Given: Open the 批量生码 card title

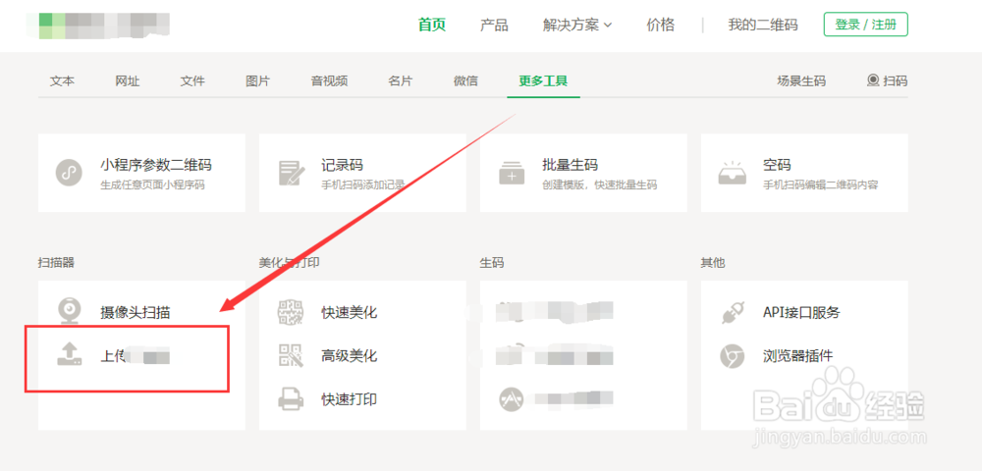Looking at the screenshot, I should click(x=570, y=165).
